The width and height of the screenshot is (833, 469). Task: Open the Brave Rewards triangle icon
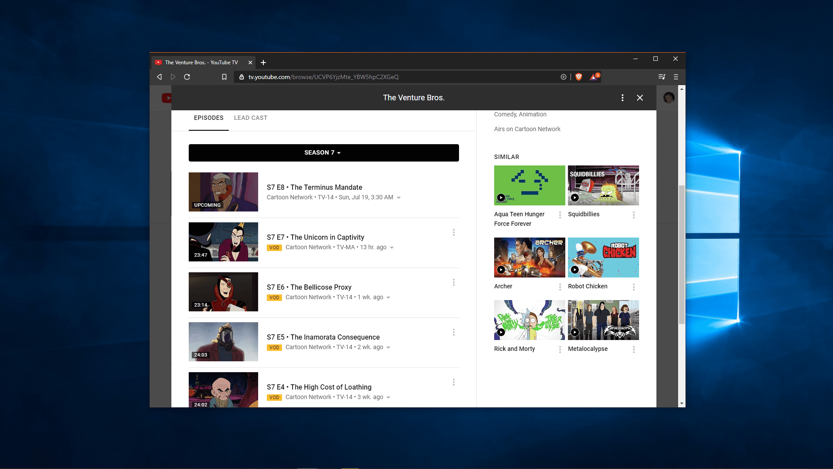[x=594, y=77]
